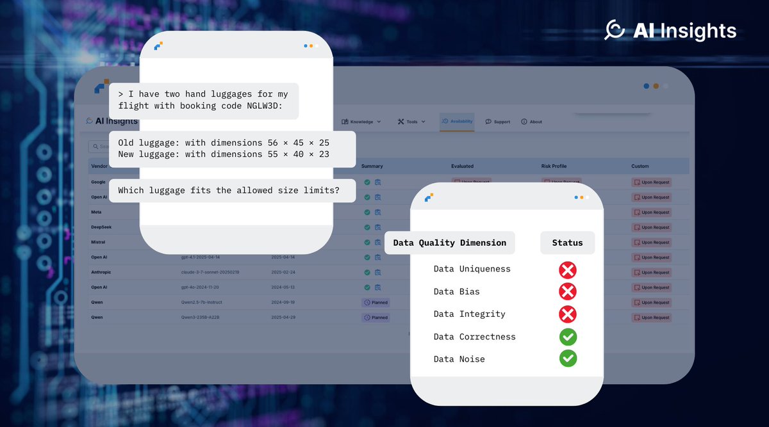Click Custom Upon Request in Google row
769x427 pixels.
(652, 182)
